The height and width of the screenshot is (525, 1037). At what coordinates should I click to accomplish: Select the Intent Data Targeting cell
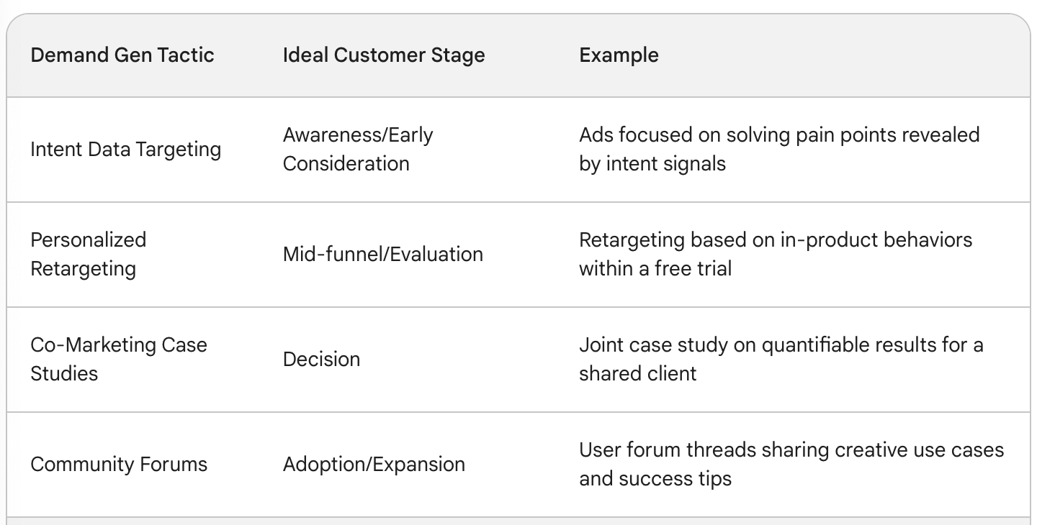126,150
